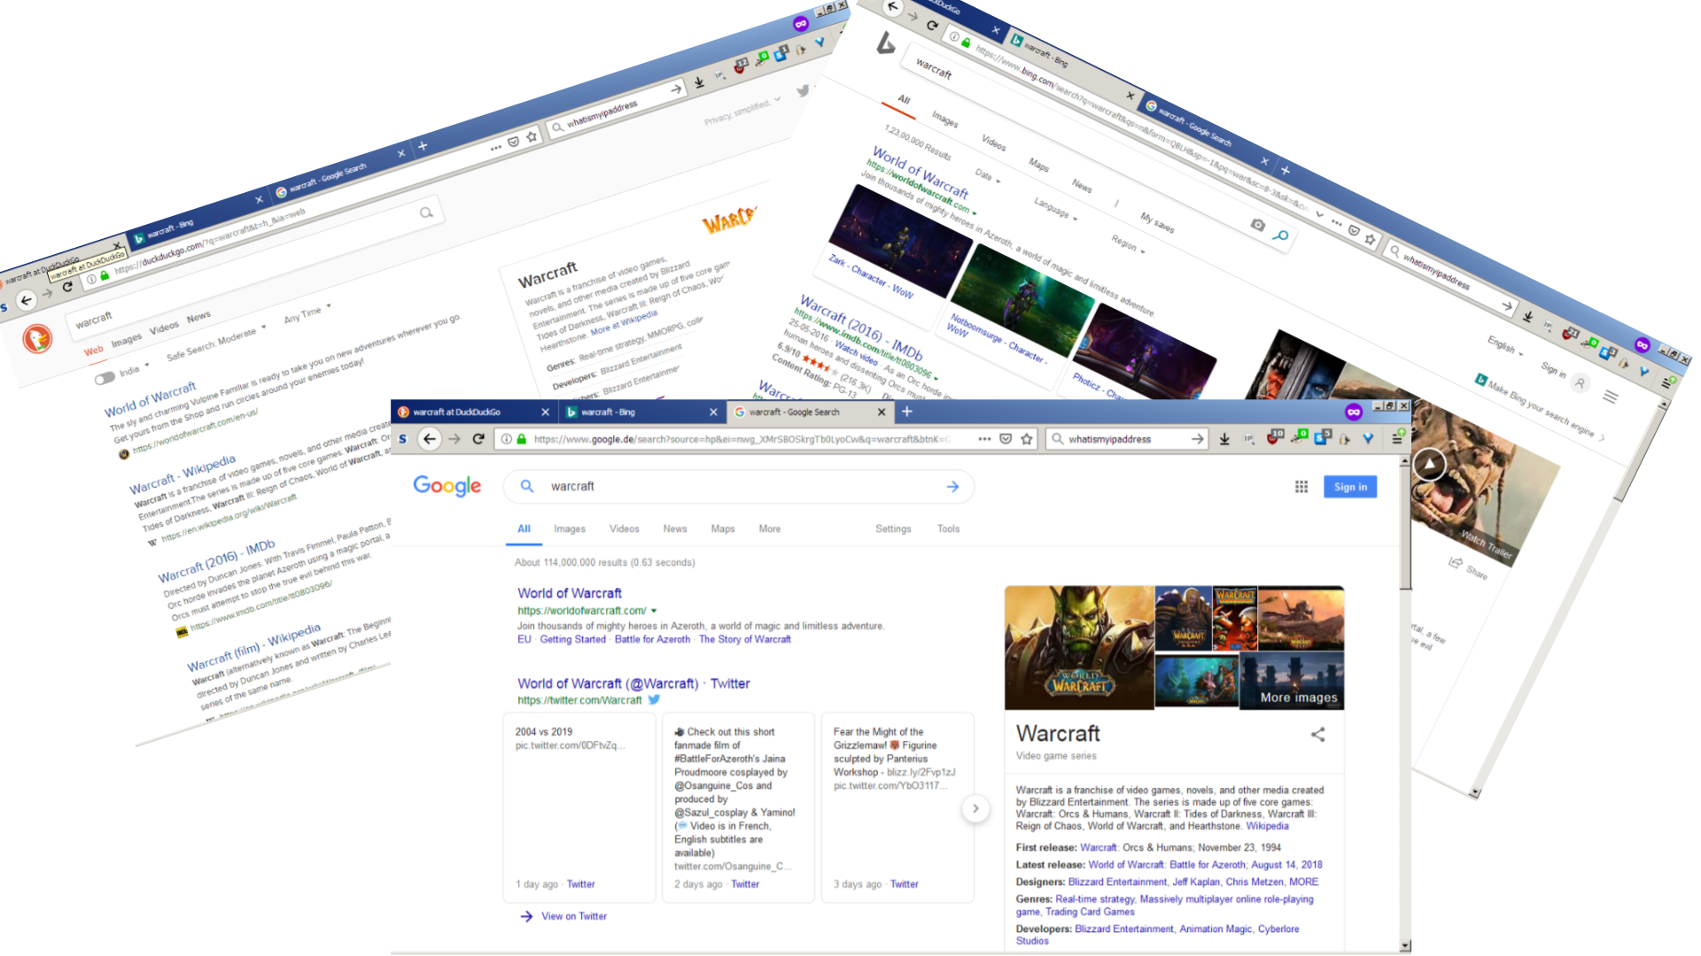Open Battle for Azeroth sitelink
The width and height of the screenshot is (1701, 956).
tap(652, 639)
